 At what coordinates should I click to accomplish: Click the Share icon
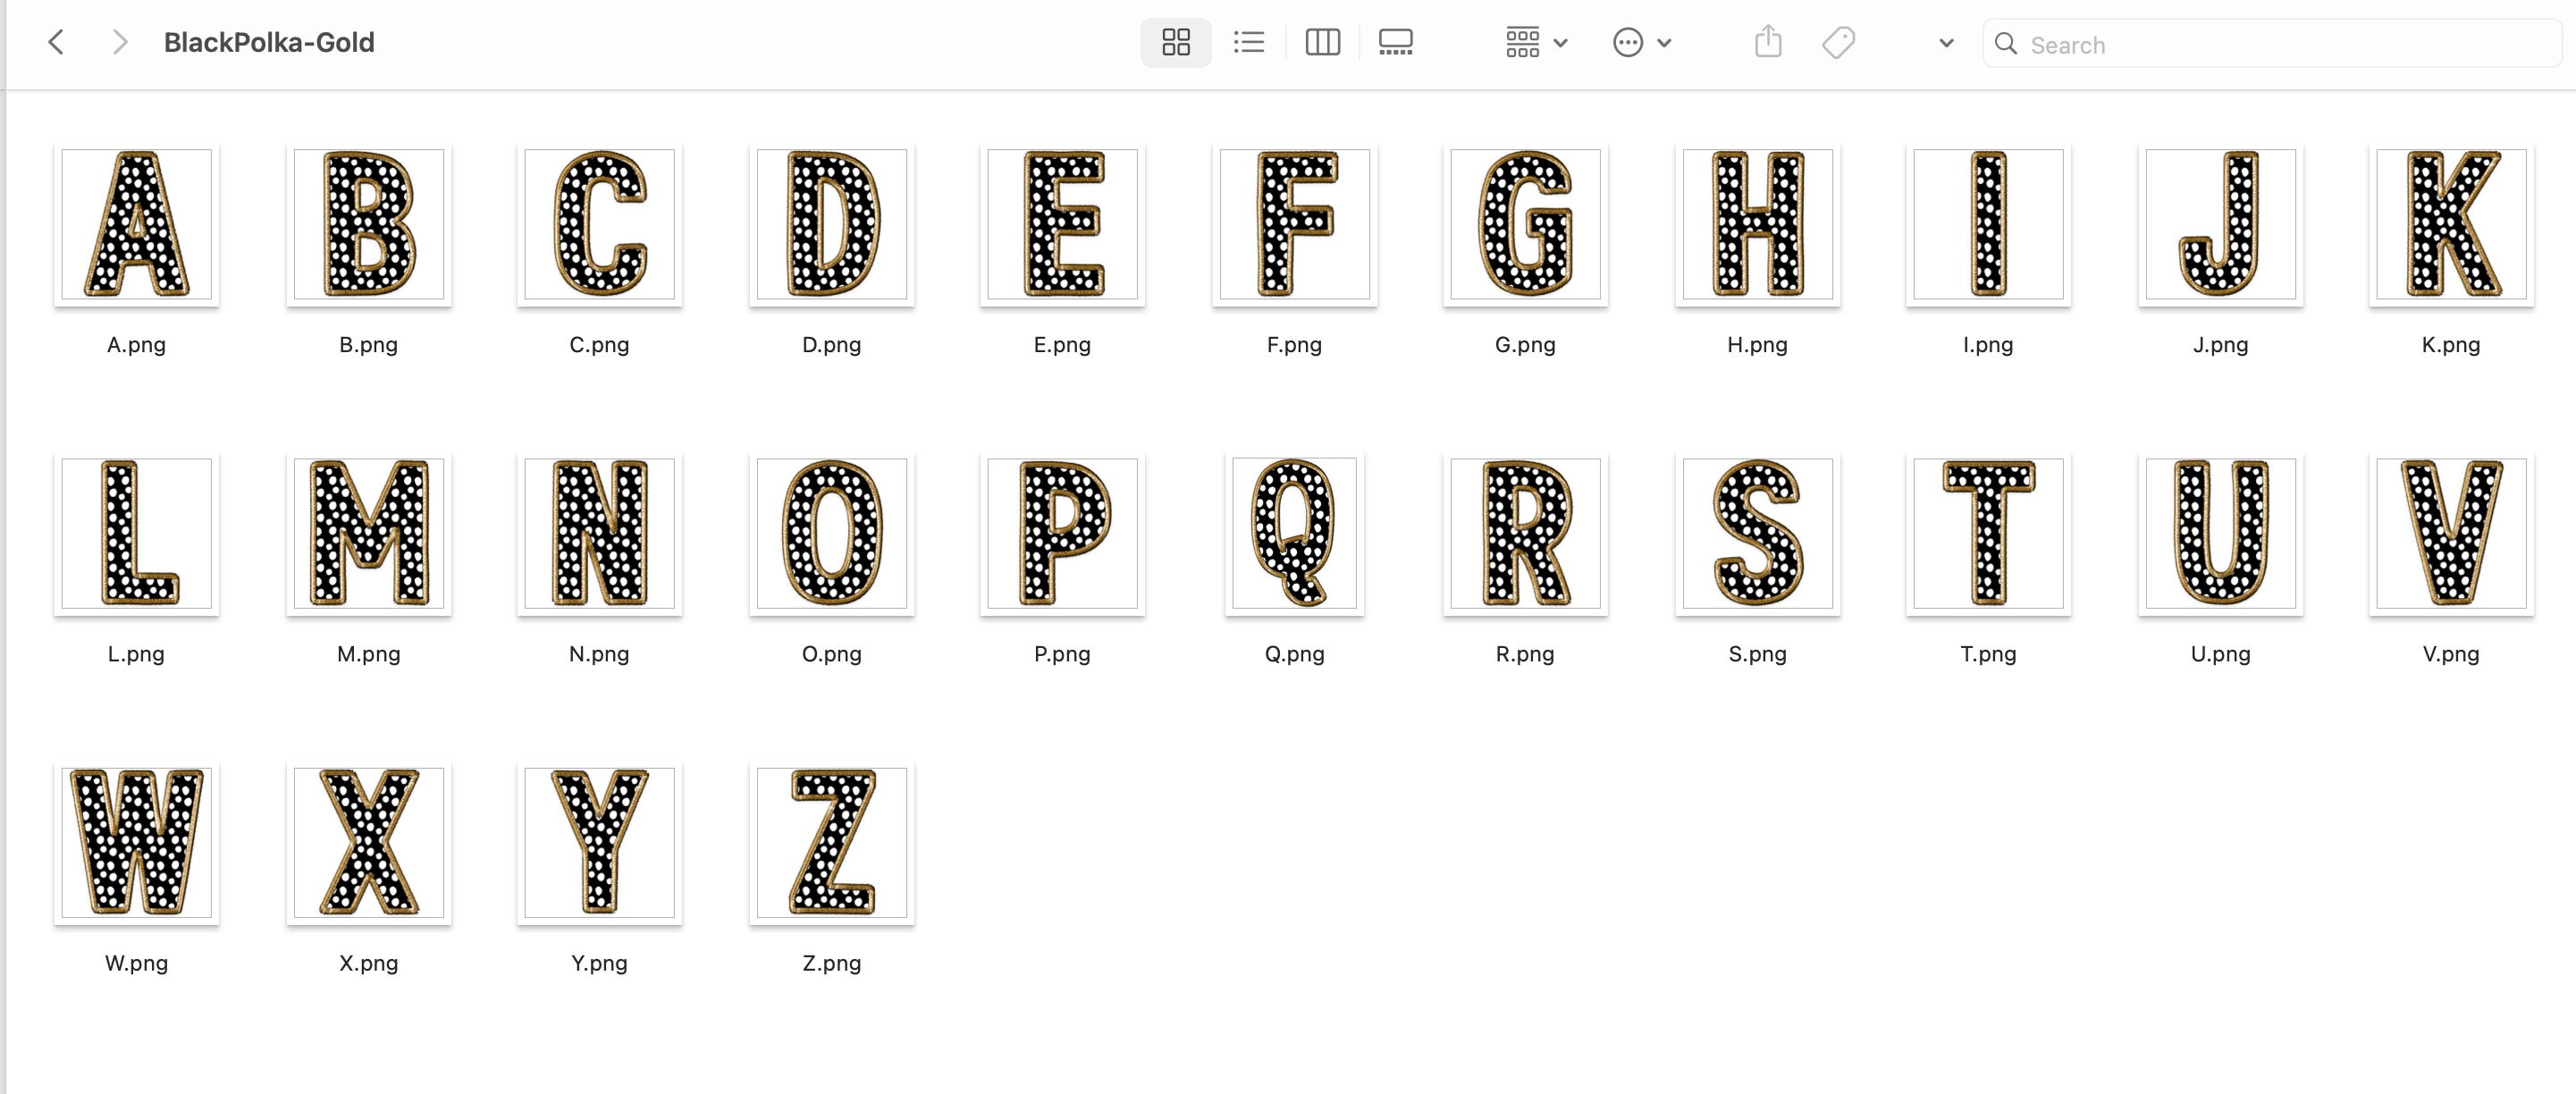[1768, 42]
